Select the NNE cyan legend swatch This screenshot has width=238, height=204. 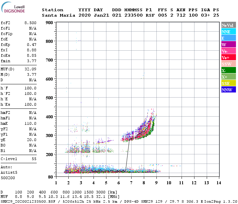pyautogui.click(x=228, y=32)
